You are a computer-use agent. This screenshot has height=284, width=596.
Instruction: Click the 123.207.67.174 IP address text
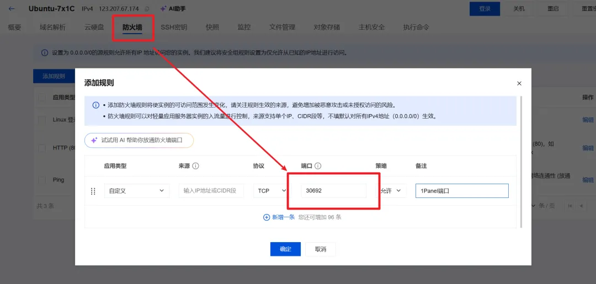click(119, 9)
